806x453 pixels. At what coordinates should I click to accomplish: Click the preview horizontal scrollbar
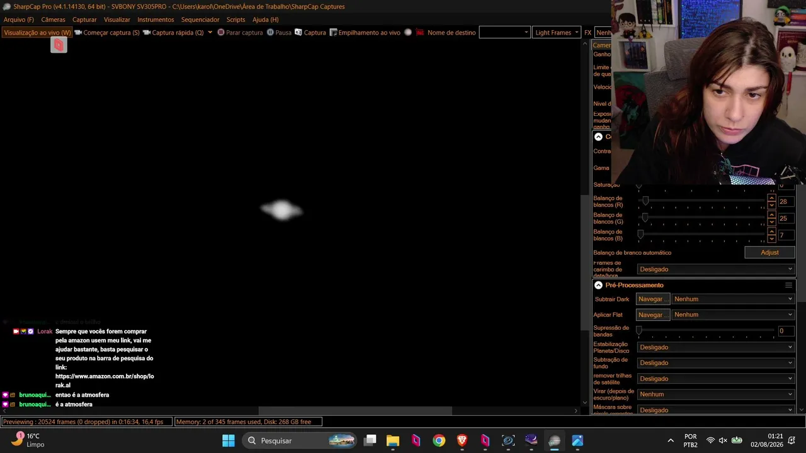355,411
